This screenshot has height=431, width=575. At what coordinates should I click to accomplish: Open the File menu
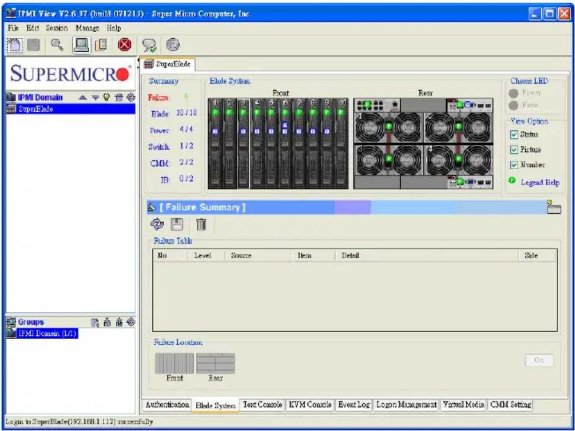tap(13, 28)
